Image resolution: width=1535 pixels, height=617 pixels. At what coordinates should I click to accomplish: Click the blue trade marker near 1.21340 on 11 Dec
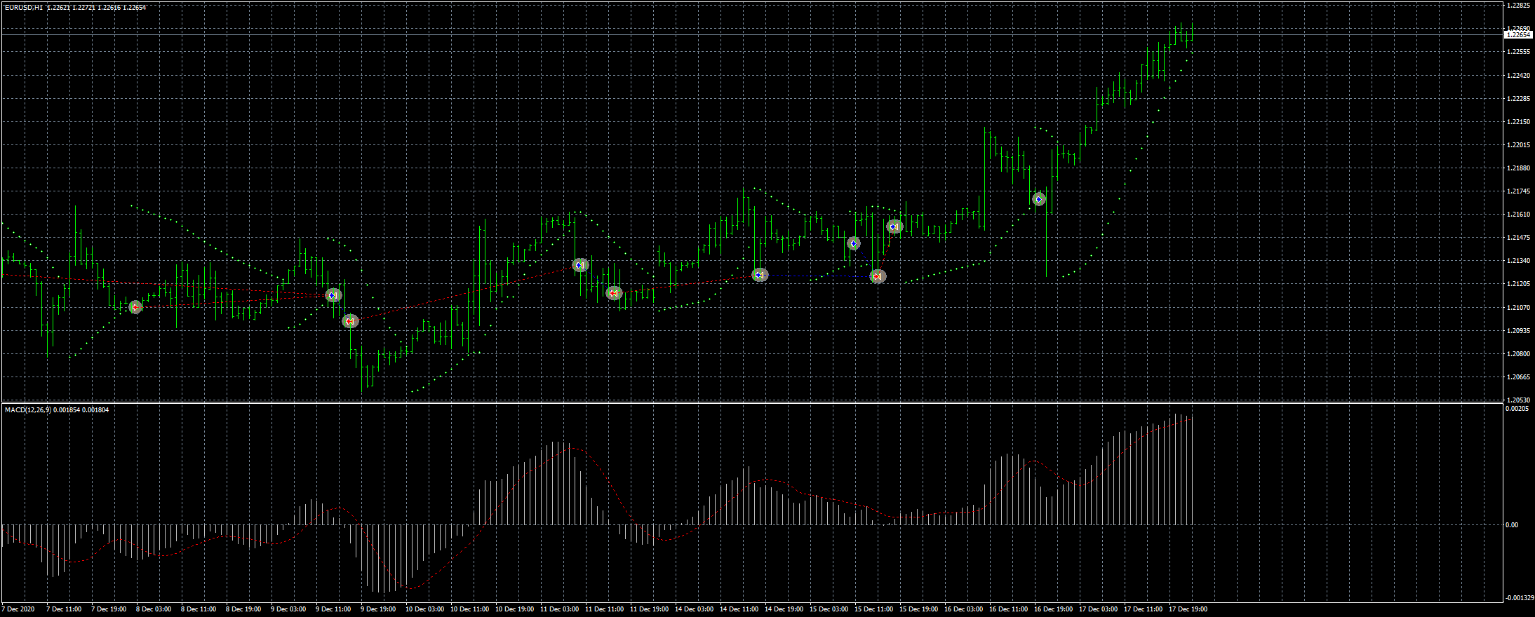tap(579, 265)
